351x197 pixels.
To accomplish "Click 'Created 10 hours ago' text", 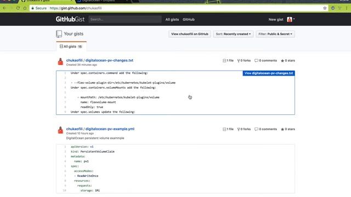I will pyautogui.click(x=80, y=134).
